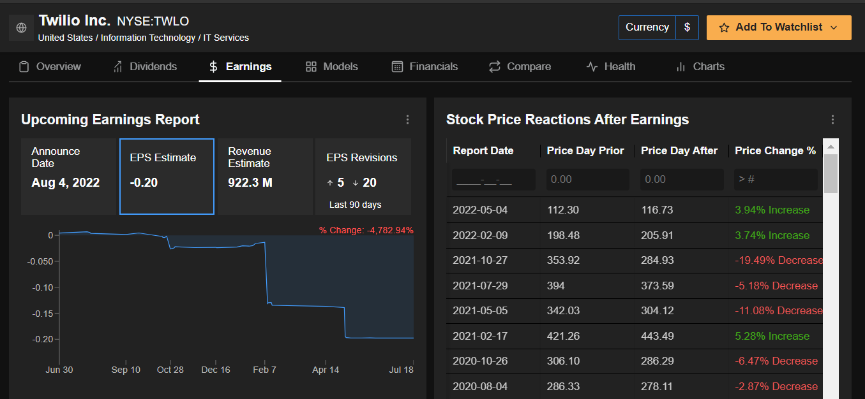
Task: Open the Dividends tab
Action: (x=145, y=67)
